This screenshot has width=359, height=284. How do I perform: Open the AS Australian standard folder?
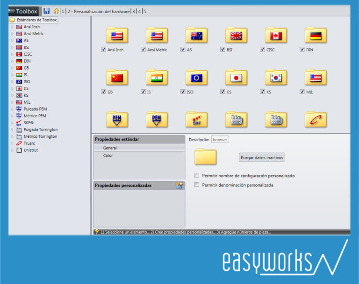[x=196, y=35]
